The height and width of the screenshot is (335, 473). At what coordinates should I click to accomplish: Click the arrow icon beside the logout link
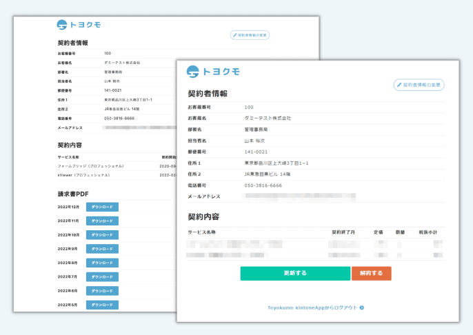tap(361, 307)
